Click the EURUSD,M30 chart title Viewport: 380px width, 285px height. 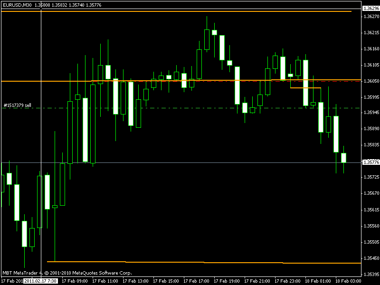click(x=17, y=5)
